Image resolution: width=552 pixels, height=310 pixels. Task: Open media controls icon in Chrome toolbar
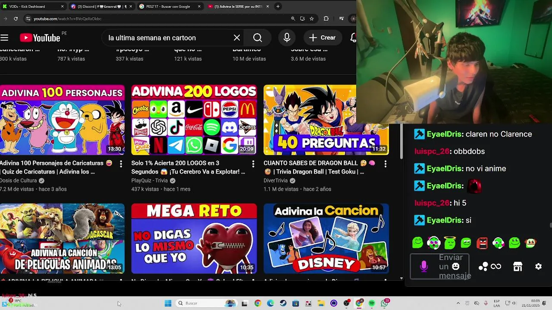(342, 19)
